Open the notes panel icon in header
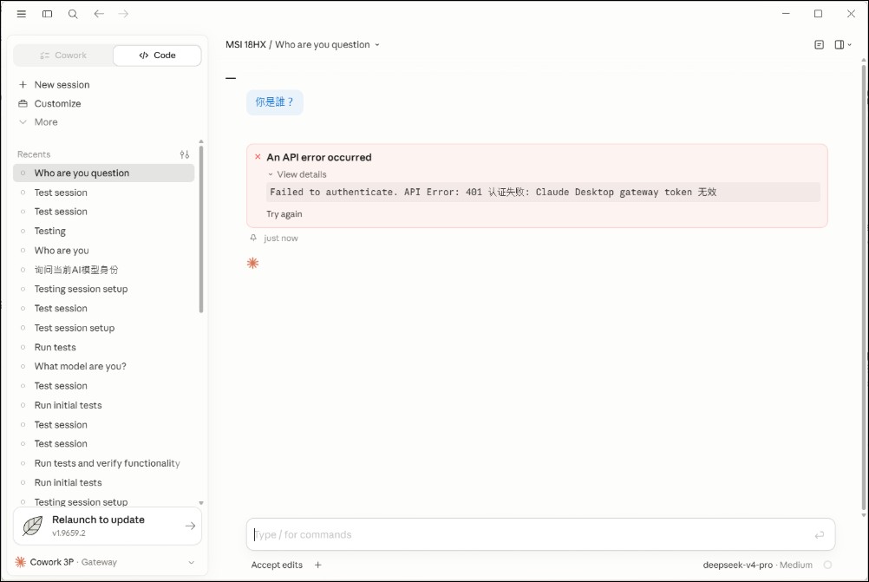This screenshot has width=869, height=582. (x=819, y=45)
